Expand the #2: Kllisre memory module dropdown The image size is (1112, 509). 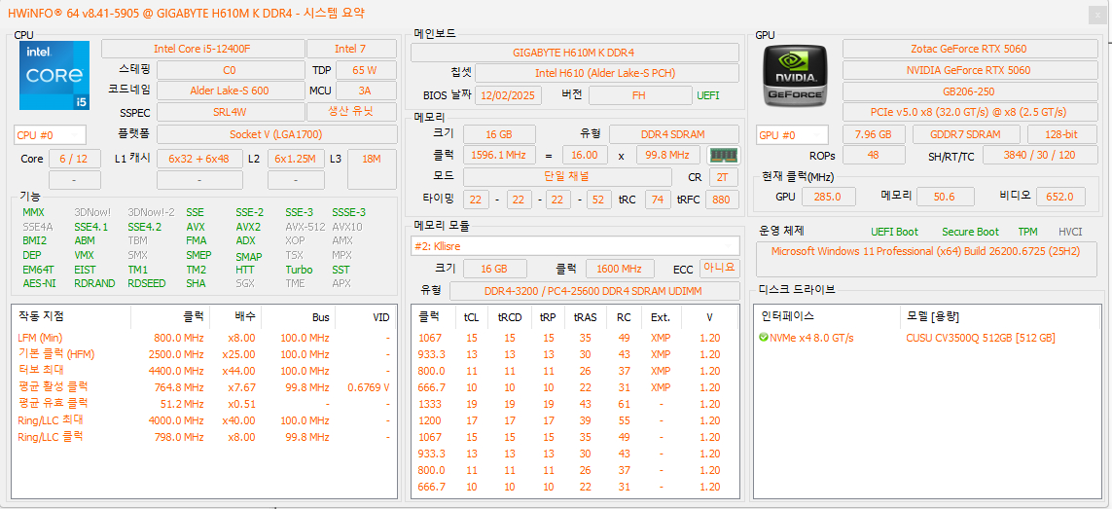(x=575, y=245)
